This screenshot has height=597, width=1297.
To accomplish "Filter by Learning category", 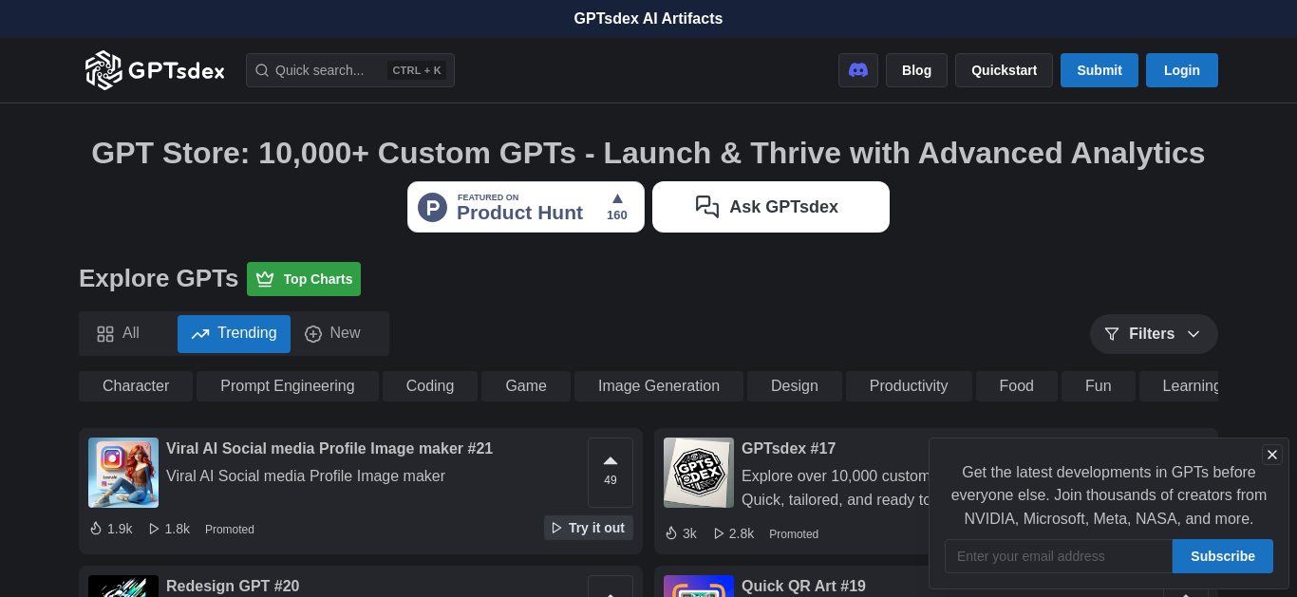I will pos(1179,386).
